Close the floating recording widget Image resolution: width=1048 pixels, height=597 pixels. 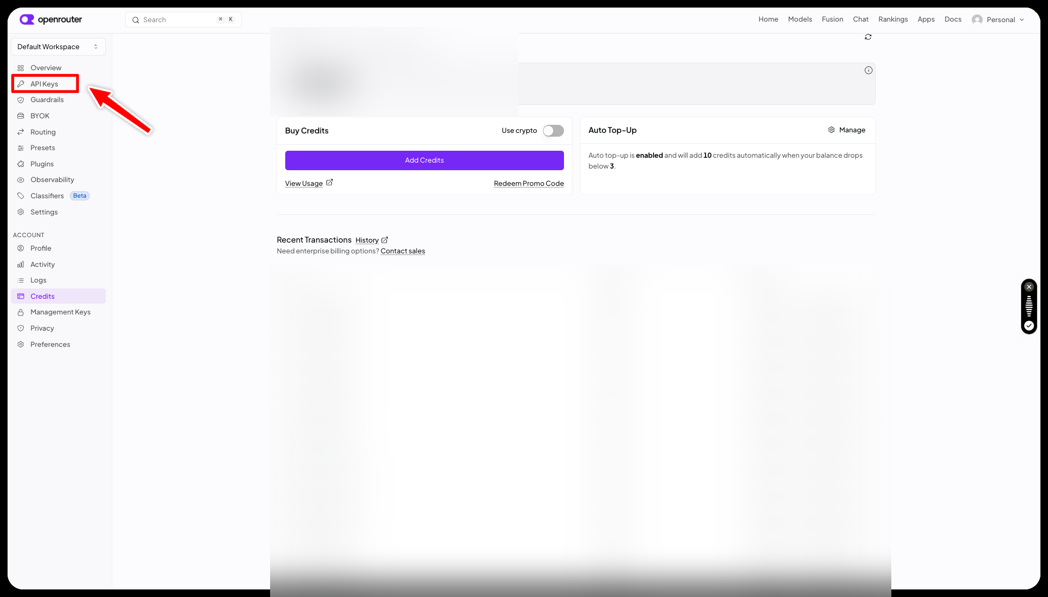[1029, 287]
